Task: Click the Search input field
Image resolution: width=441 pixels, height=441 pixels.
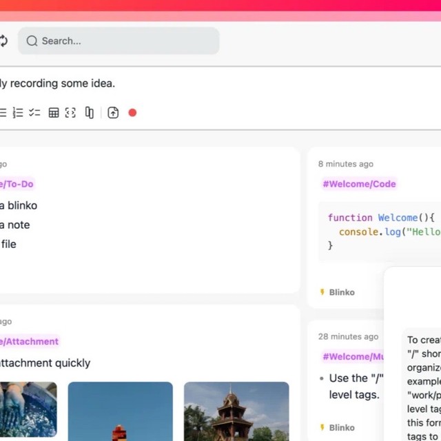Action: pos(119,41)
